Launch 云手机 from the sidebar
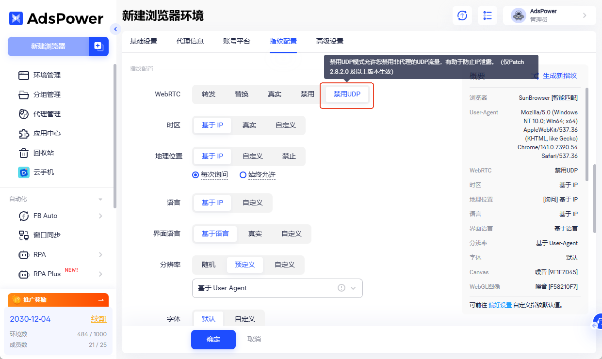 pyautogui.click(x=44, y=172)
